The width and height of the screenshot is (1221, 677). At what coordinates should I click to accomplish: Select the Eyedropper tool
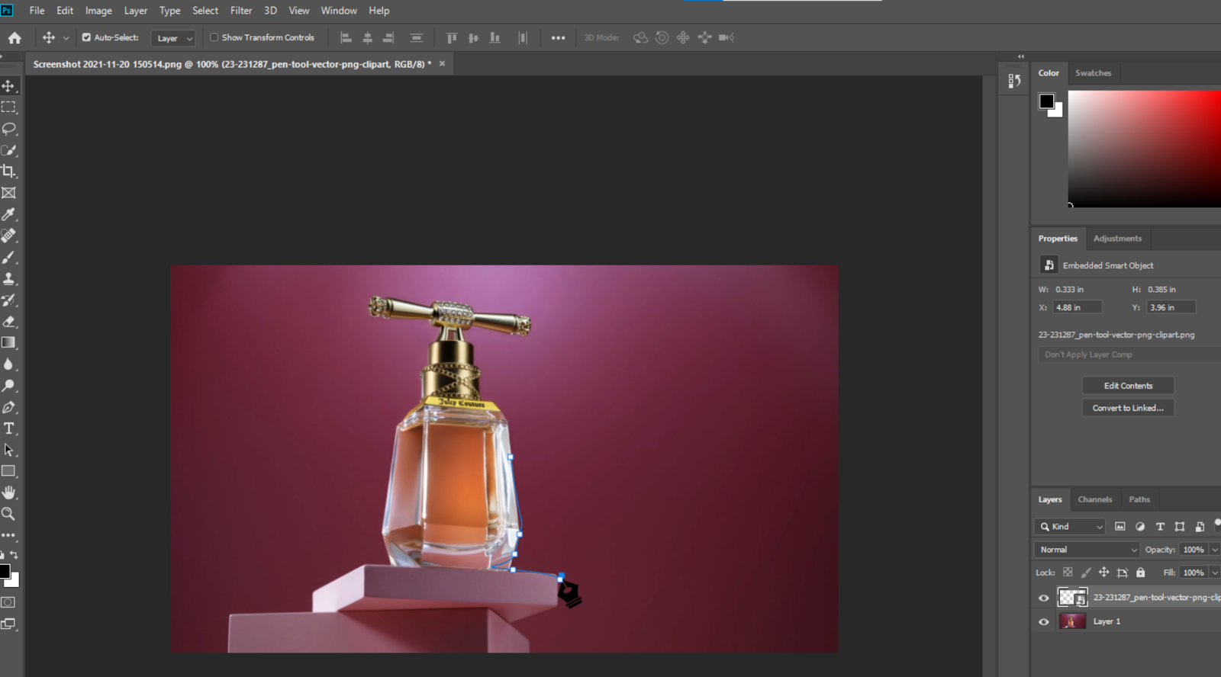9,214
